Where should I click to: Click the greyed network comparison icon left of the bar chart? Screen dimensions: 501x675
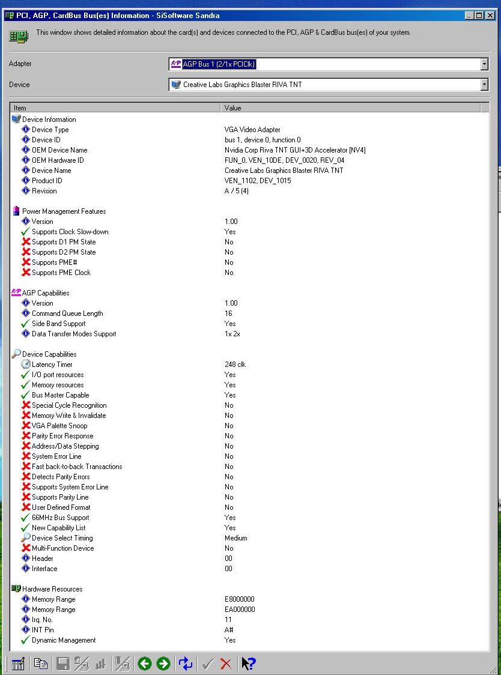pyautogui.click(x=82, y=664)
